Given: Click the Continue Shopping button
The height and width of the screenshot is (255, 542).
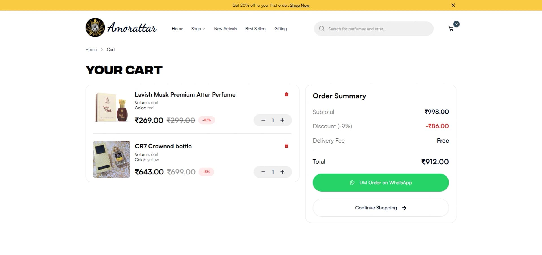Looking at the screenshot, I should pos(381,208).
